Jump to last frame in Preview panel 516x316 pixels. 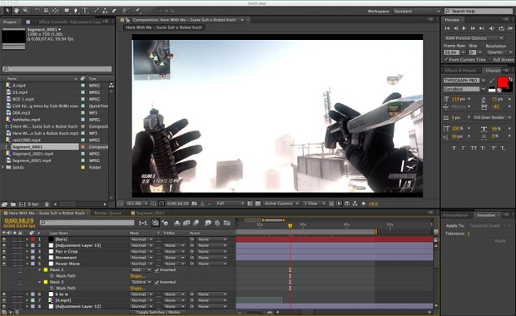point(482,28)
